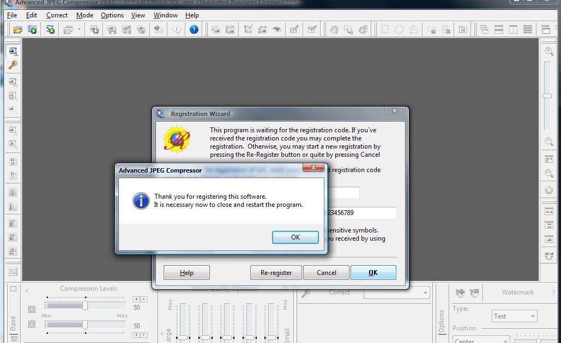Close the Advanced JPEG Compressor message box

(x=313, y=168)
